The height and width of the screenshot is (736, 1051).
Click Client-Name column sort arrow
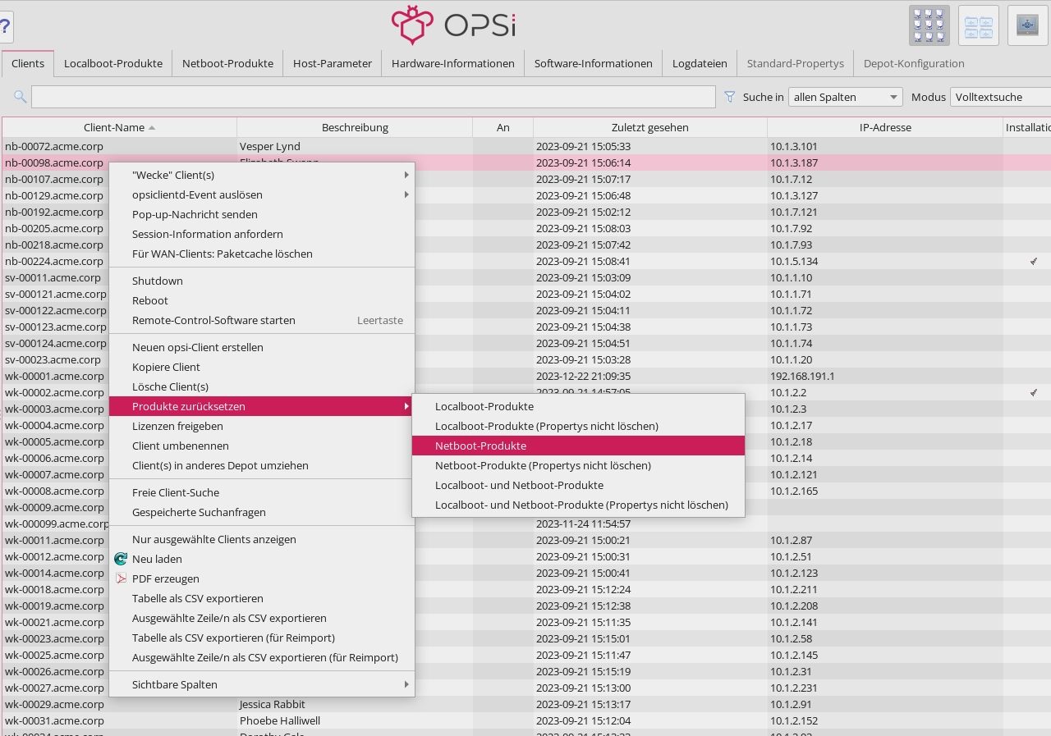point(152,128)
